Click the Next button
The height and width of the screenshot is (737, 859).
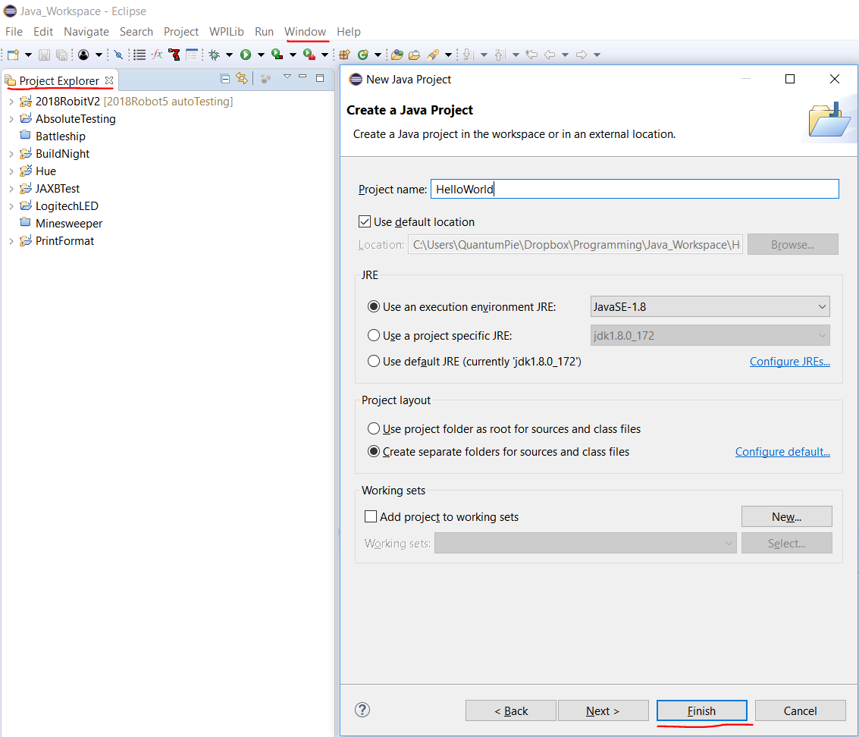coord(603,710)
